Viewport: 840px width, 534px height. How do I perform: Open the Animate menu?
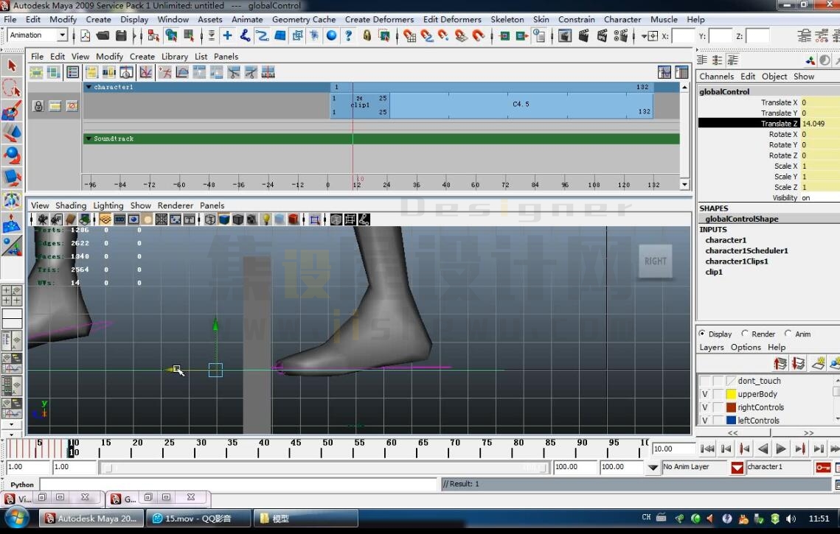click(x=247, y=19)
